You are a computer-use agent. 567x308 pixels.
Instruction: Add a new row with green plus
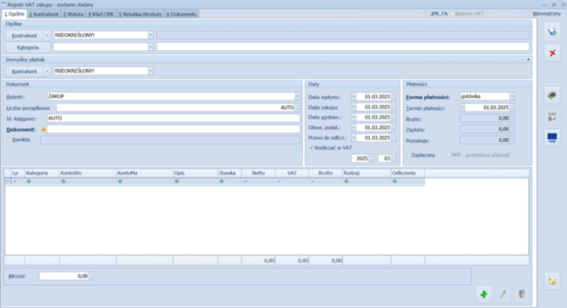point(483,294)
